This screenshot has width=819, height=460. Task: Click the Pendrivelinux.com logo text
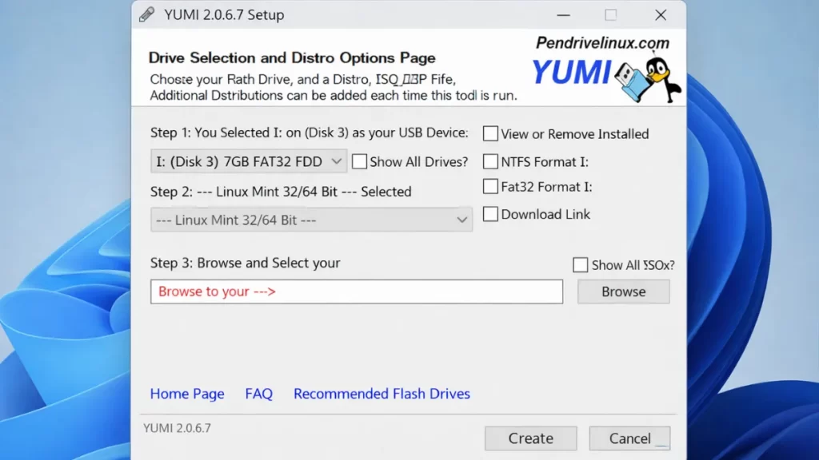coord(604,42)
